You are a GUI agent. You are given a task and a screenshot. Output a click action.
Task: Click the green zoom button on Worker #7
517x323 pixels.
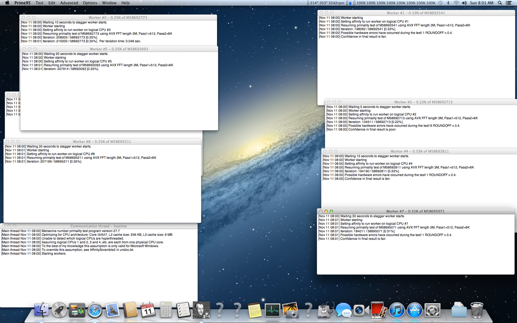click(331, 211)
